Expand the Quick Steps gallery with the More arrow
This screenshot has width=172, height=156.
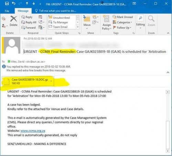78,27
